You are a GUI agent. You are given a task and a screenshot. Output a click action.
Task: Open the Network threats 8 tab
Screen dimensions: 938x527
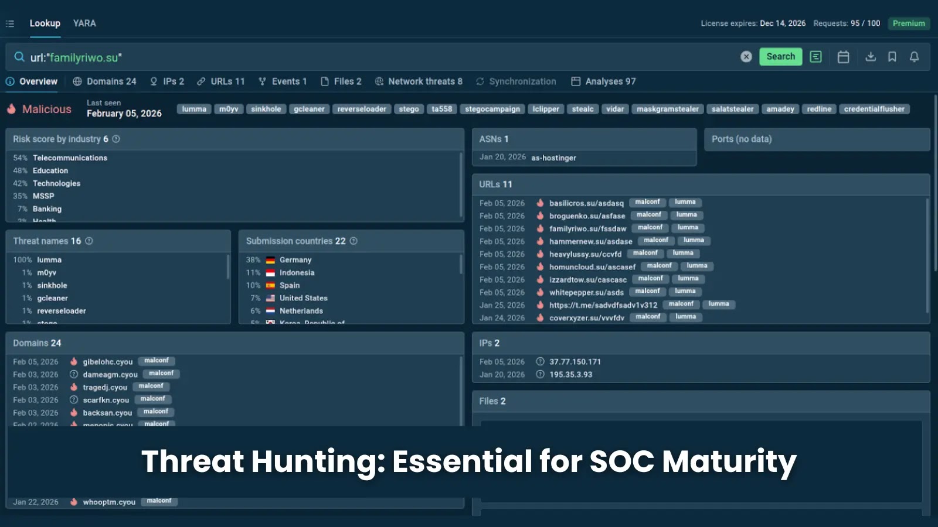point(419,81)
